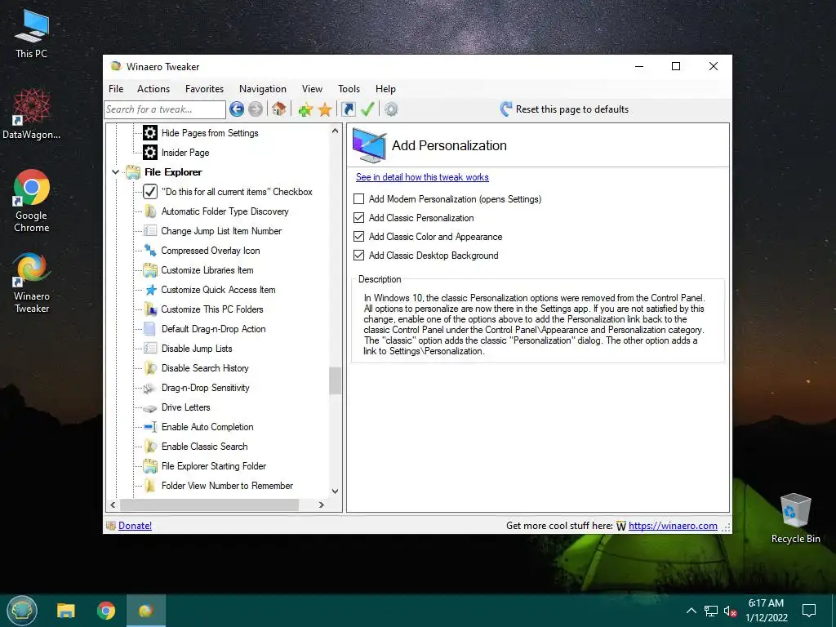Screen dimensions: 836x627
Task: Open the Favorites menu
Action: tap(204, 89)
